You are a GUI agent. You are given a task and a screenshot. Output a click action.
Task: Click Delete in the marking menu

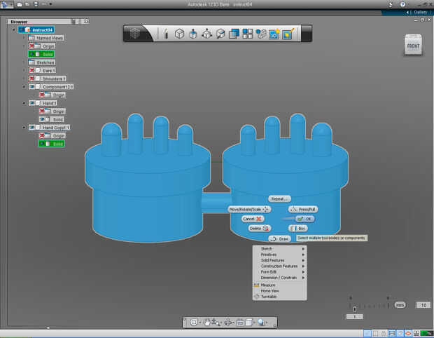[259, 228]
